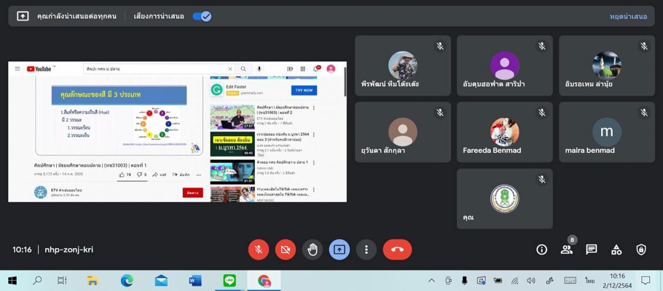Open LINE app from the taskbar
Screen dimensions: 663x291
coord(229,281)
